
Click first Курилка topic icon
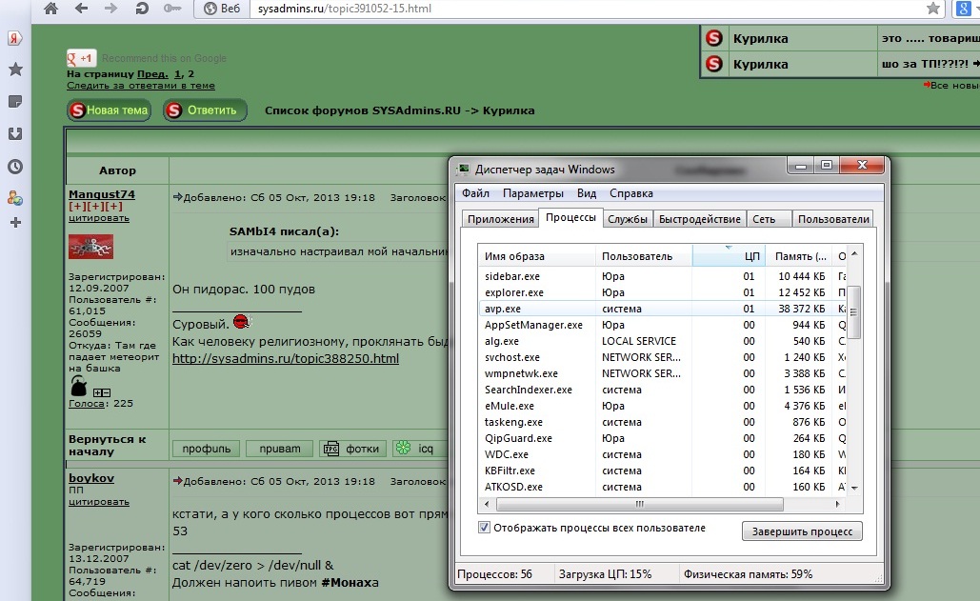pyautogui.click(x=714, y=38)
